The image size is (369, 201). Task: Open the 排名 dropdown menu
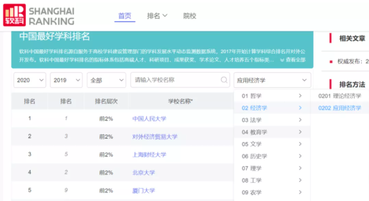tap(157, 16)
